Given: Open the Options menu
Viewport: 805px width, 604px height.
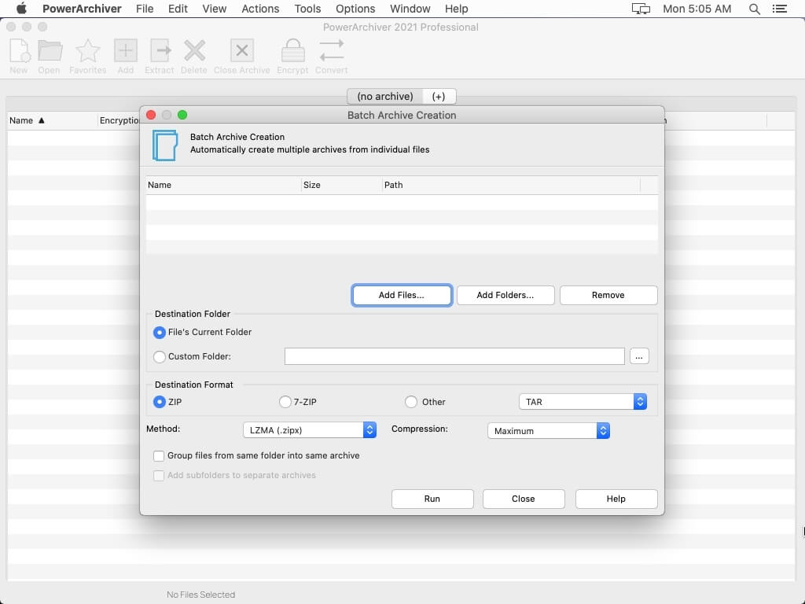Looking at the screenshot, I should coord(355,9).
